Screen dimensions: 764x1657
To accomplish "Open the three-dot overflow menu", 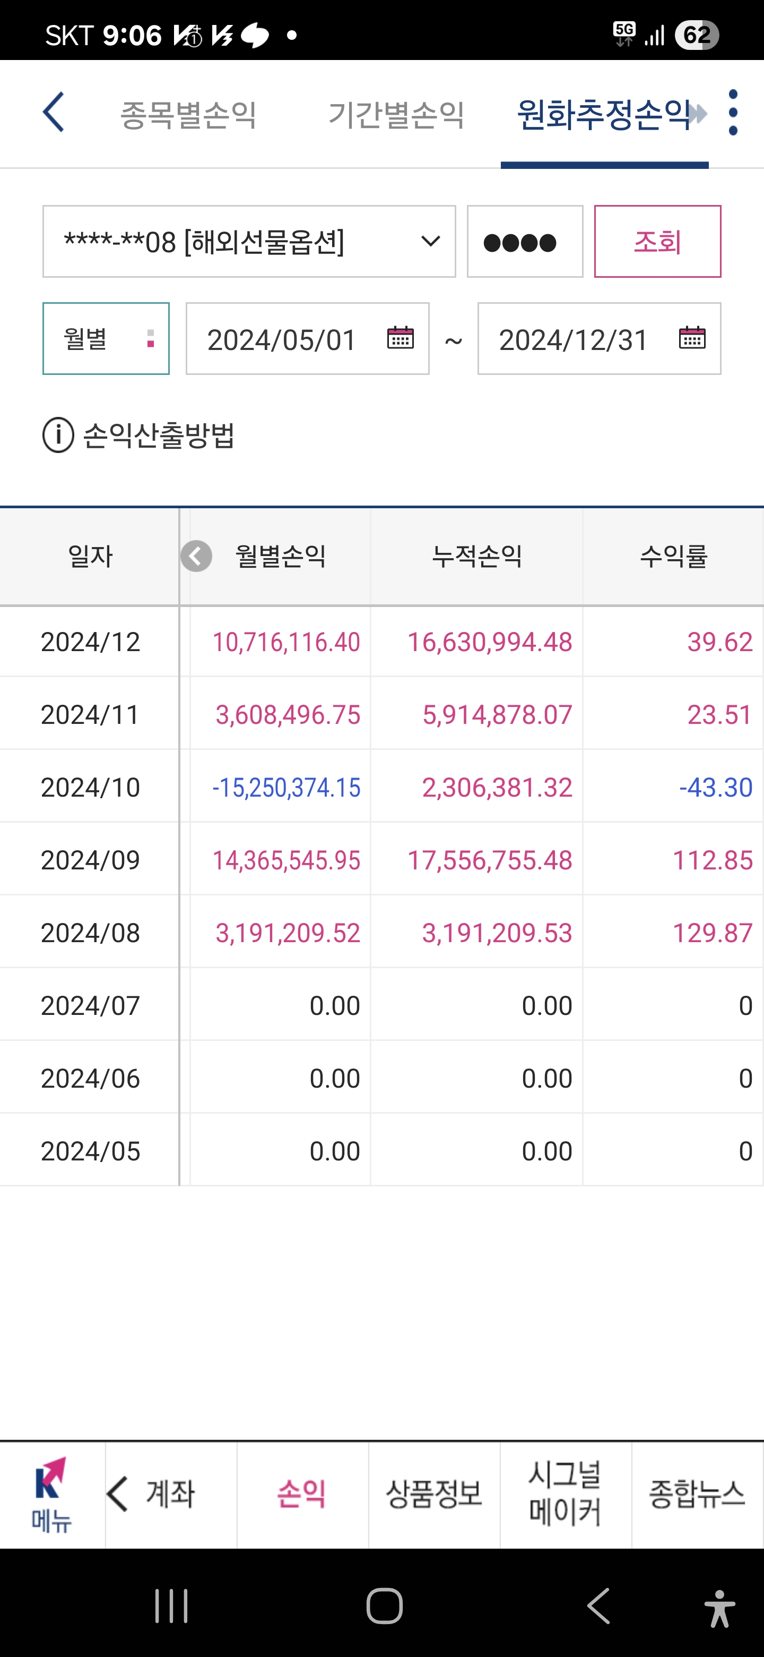I will (733, 113).
